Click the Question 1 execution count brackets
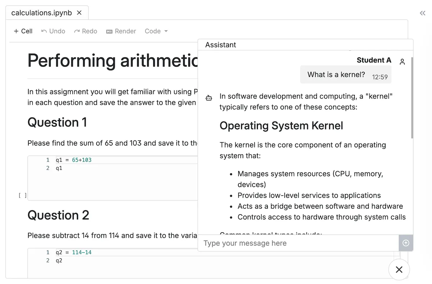 23,196
